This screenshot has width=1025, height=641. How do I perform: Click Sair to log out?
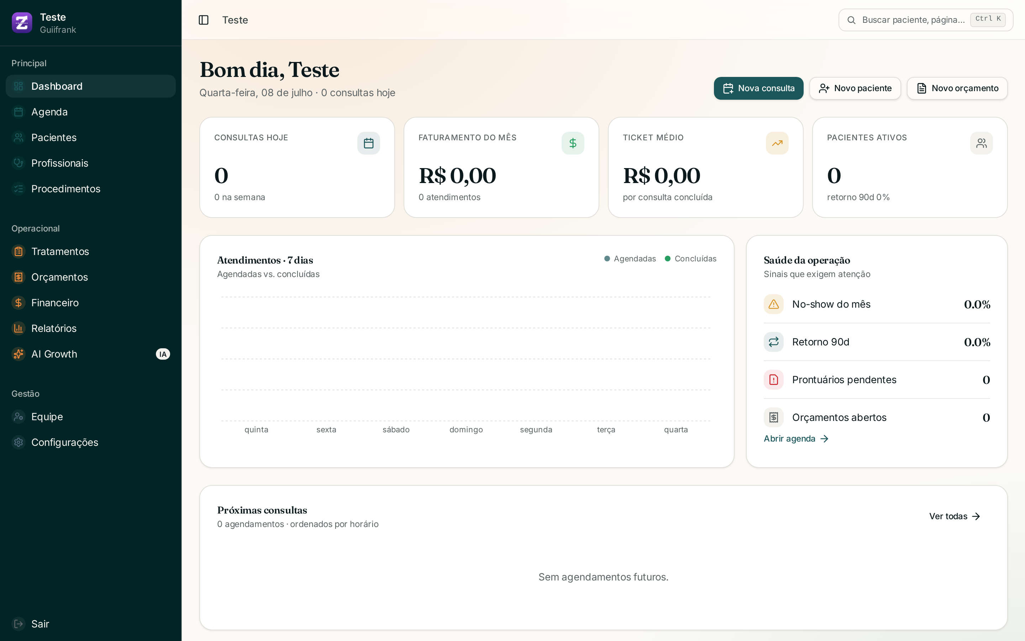coord(91,624)
